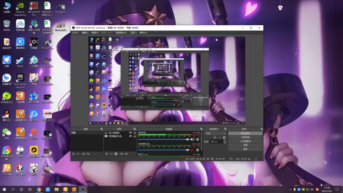Click the audio mixer vertical scrollbar
The height and width of the screenshot is (193, 343).
(x=201, y=141)
